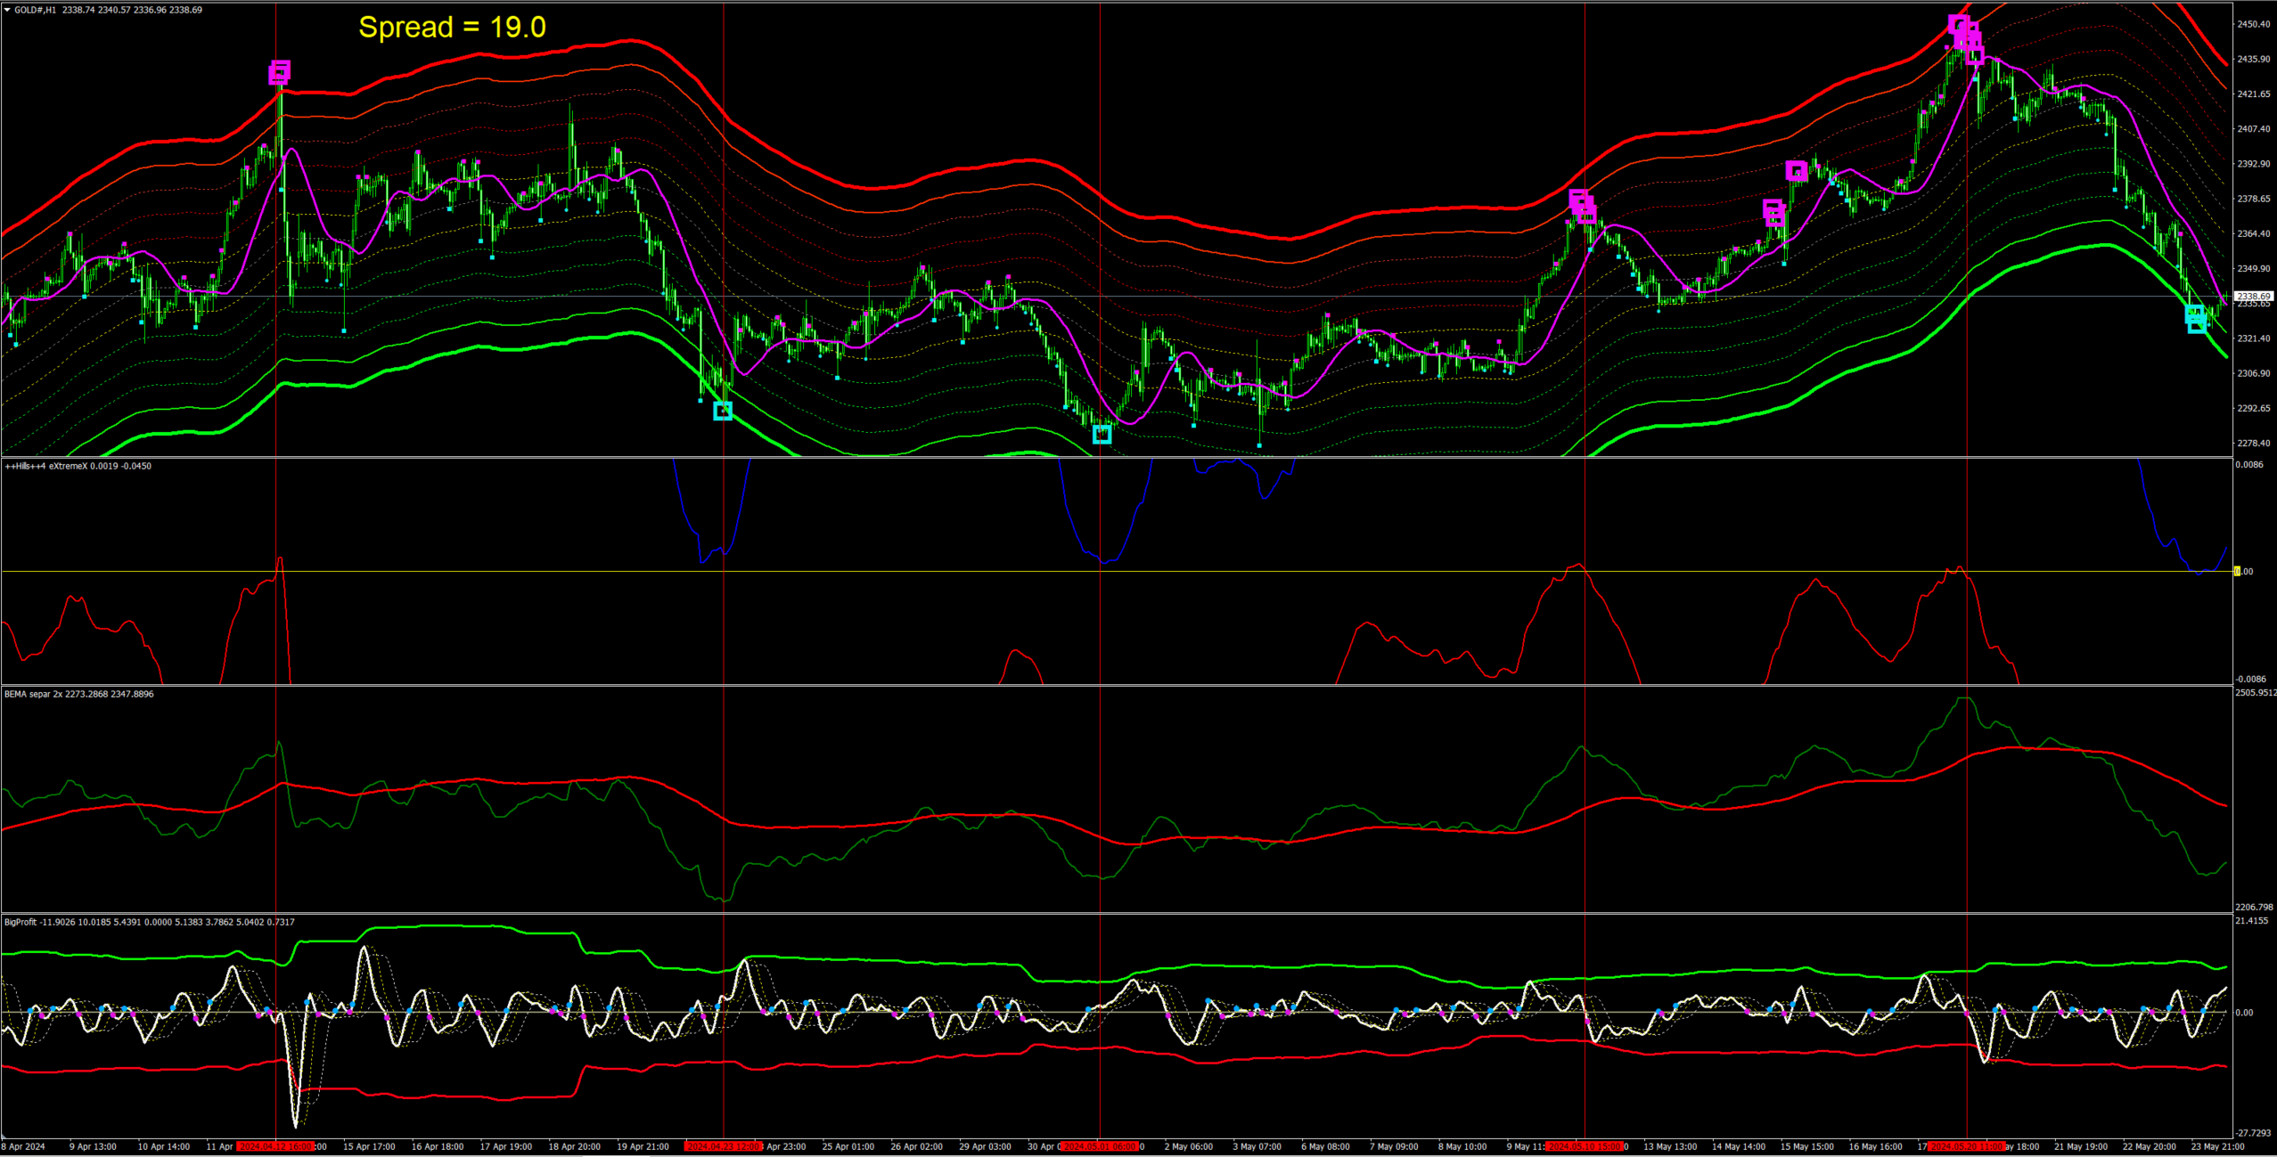Click the GOLD#,H1 chart dropdown triangle

pos(8,10)
